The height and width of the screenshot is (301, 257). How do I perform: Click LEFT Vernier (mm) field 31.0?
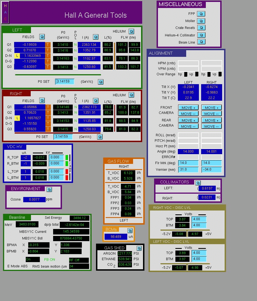click(188, 170)
